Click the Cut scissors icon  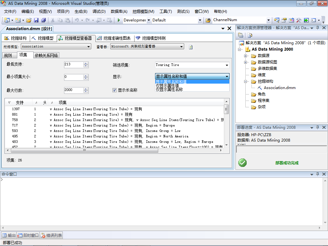53,20
